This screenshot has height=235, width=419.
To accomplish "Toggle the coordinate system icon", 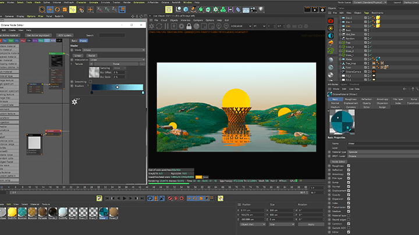I will click(122, 10).
